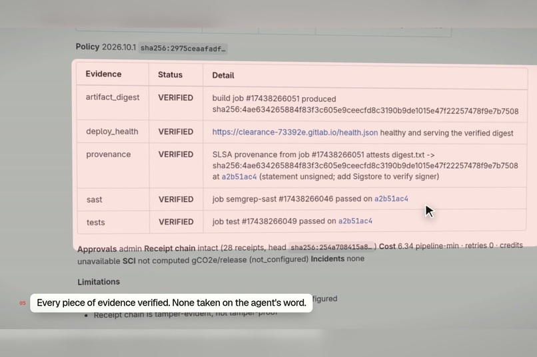Click the Detail column header
537x357 pixels.
coord(223,75)
